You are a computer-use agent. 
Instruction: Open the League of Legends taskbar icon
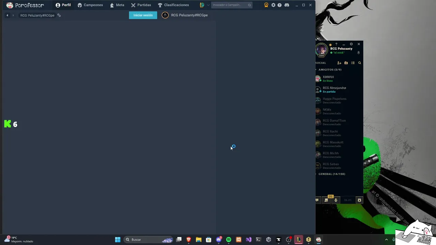click(x=298, y=240)
